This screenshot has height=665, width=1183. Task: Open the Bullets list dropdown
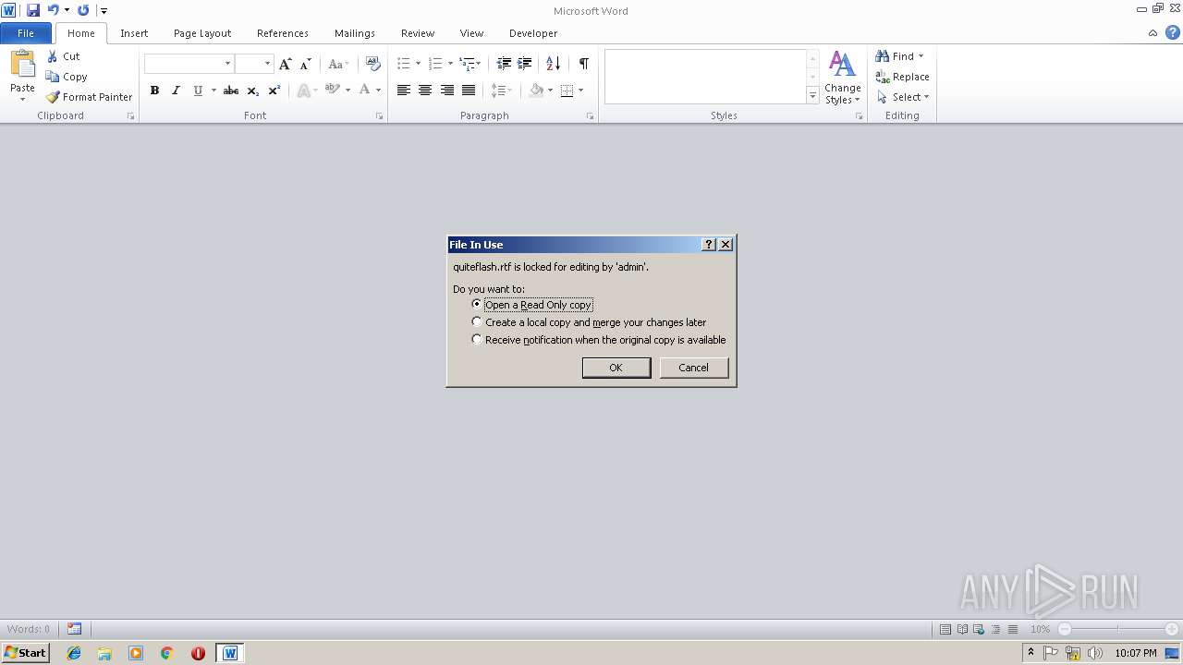click(x=418, y=64)
